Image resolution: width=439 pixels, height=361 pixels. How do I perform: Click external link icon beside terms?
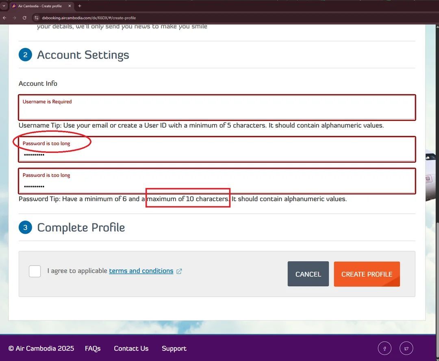(179, 271)
